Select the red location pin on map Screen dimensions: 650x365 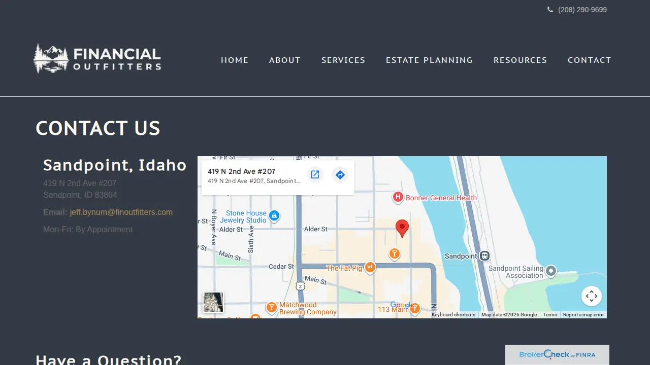click(402, 229)
